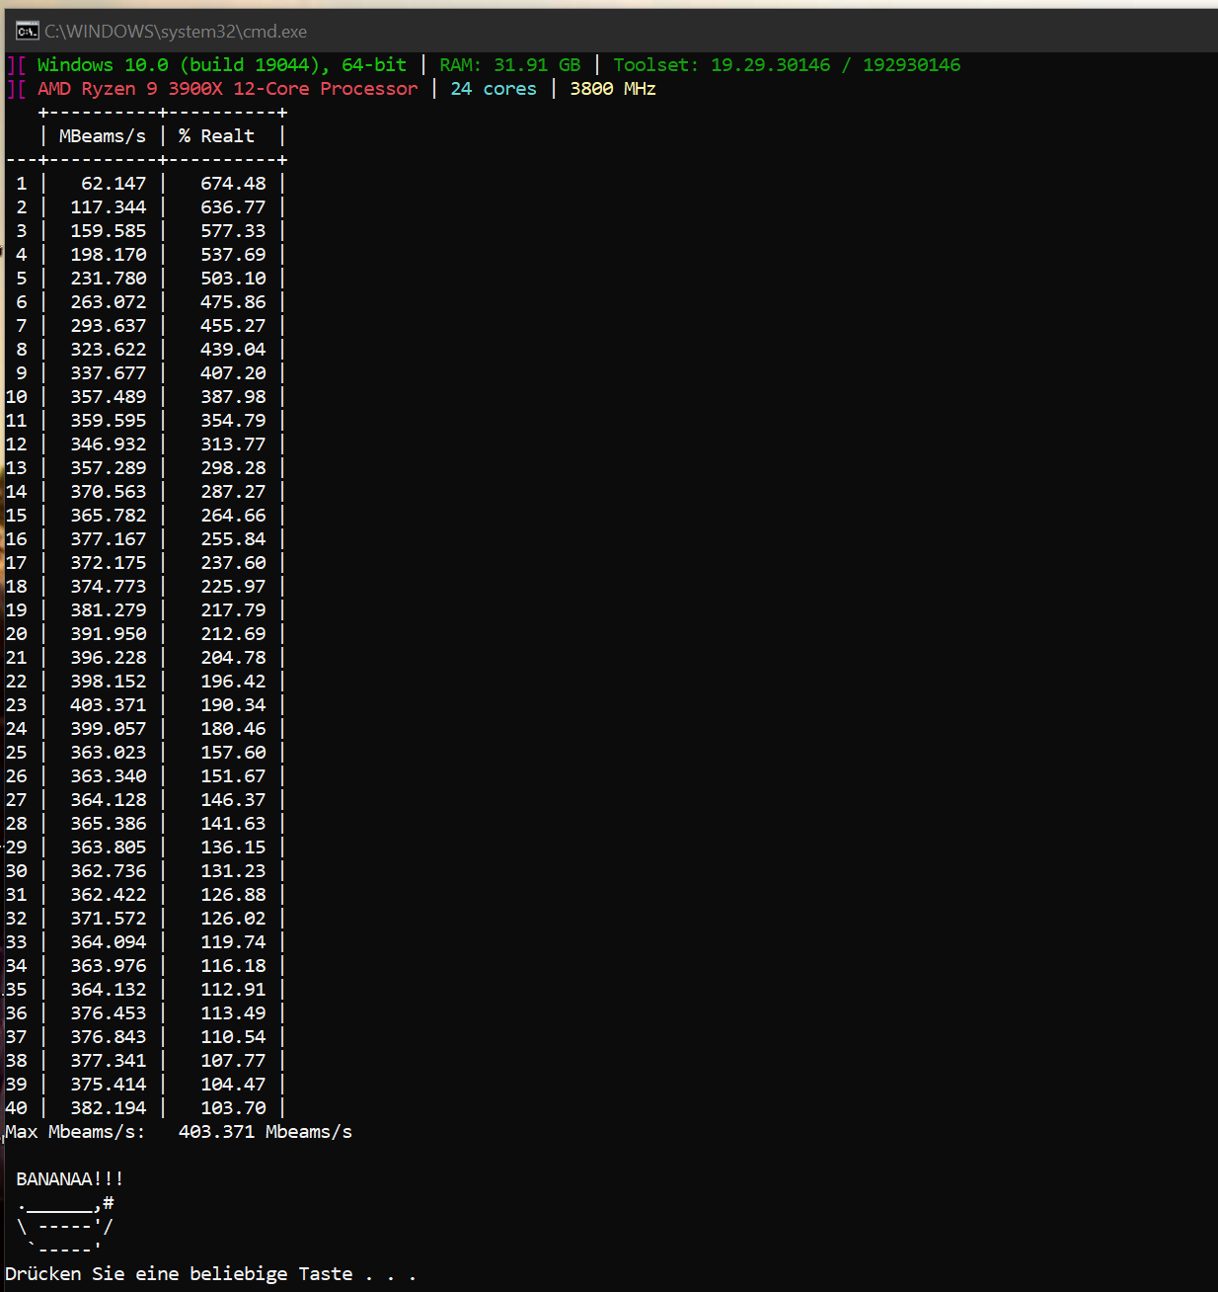This screenshot has height=1292, width=1218.
Task: Click value 377.167 in row 16
Action: click(x=109, y=539)
